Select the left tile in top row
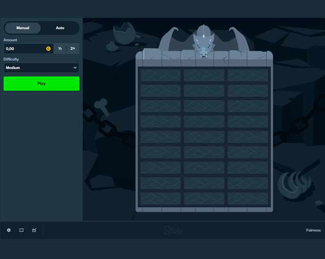This screenshot has width=325, height=259. pos(160,76)
